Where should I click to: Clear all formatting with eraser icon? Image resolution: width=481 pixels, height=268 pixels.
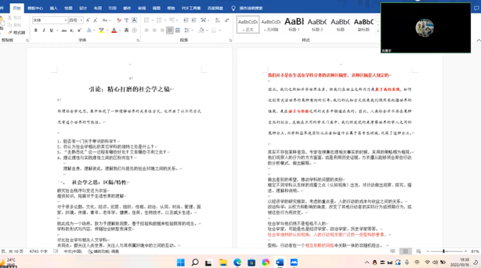[119, 20]
